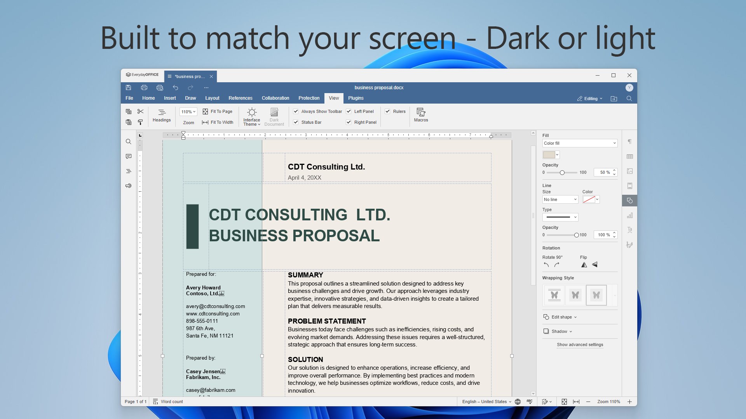Click the Undo arrow
This screenshot has width=746, height=419.
coord(175,88)
